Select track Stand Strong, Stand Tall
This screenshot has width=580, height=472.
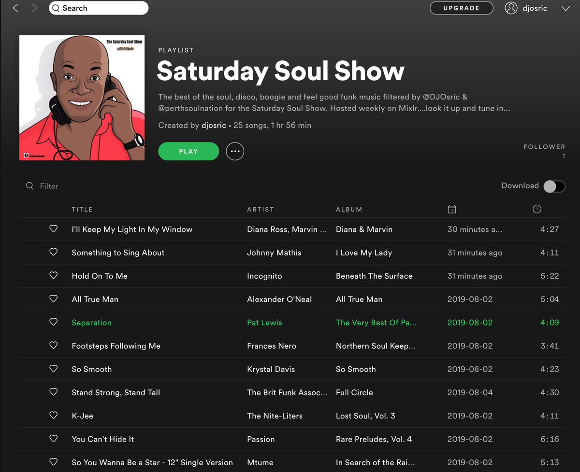pos(116,392)
